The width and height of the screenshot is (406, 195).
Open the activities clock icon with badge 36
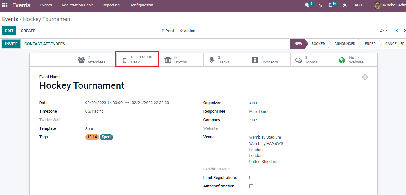[331, 5]
